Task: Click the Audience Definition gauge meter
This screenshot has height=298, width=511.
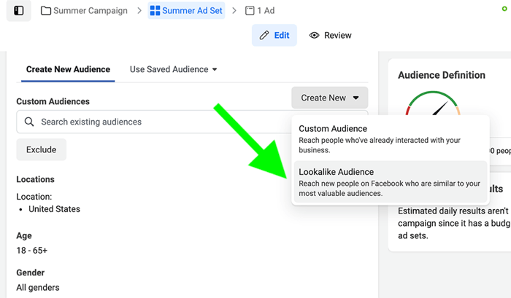Action: (434, 104)
